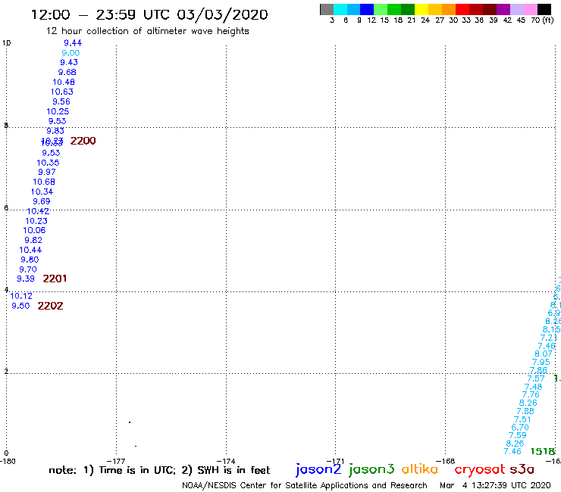
Task: Click the 9.80 wave height value
Action: pos(30,260)
